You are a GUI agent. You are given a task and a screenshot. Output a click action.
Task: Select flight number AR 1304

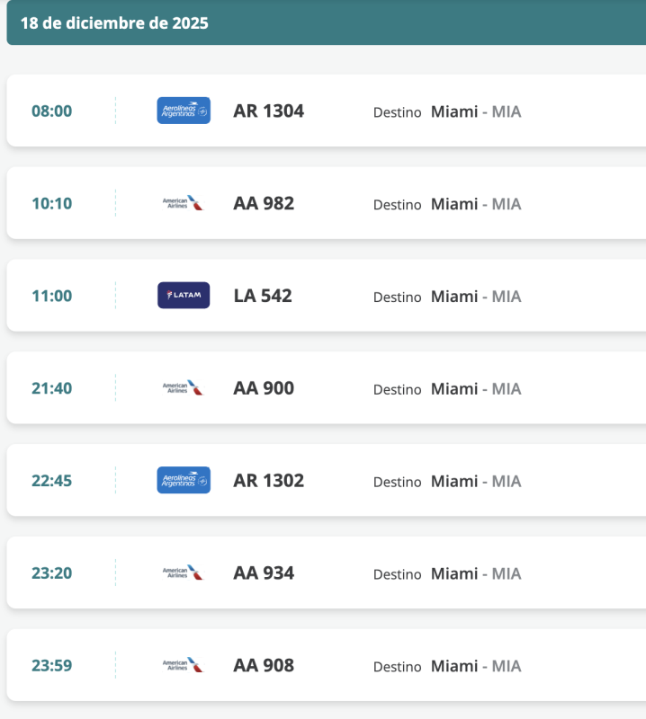(x=268, y=111)
